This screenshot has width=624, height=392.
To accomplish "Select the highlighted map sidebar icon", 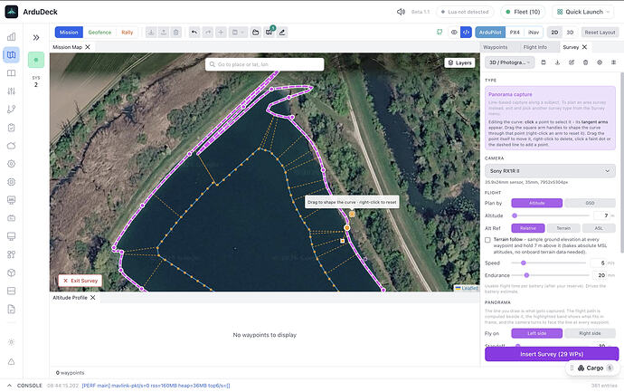I will click(11, 55).
